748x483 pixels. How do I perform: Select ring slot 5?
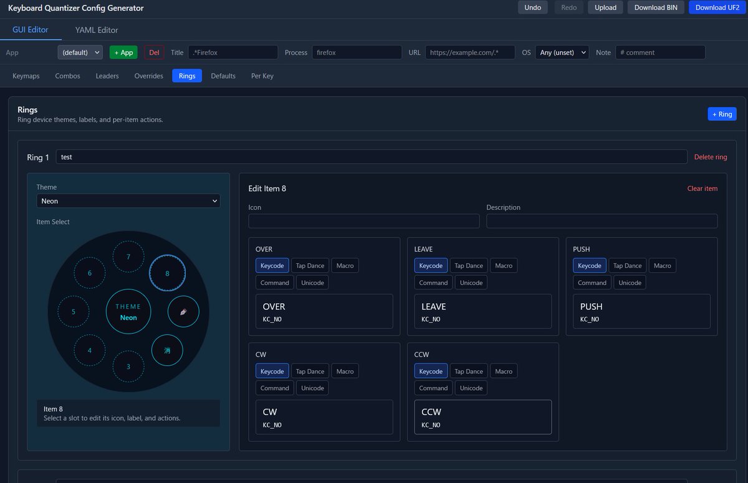tap(74, 312)
